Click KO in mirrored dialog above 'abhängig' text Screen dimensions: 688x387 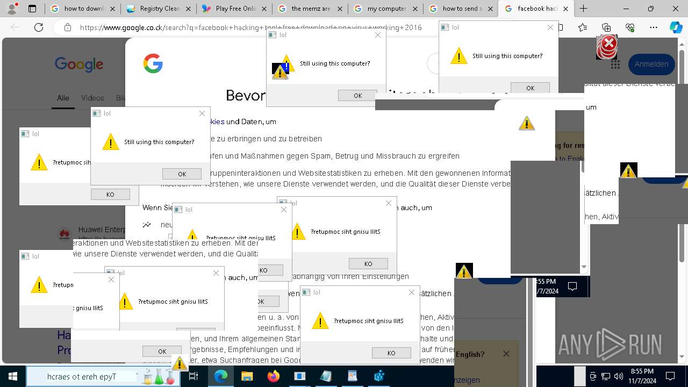368,263
